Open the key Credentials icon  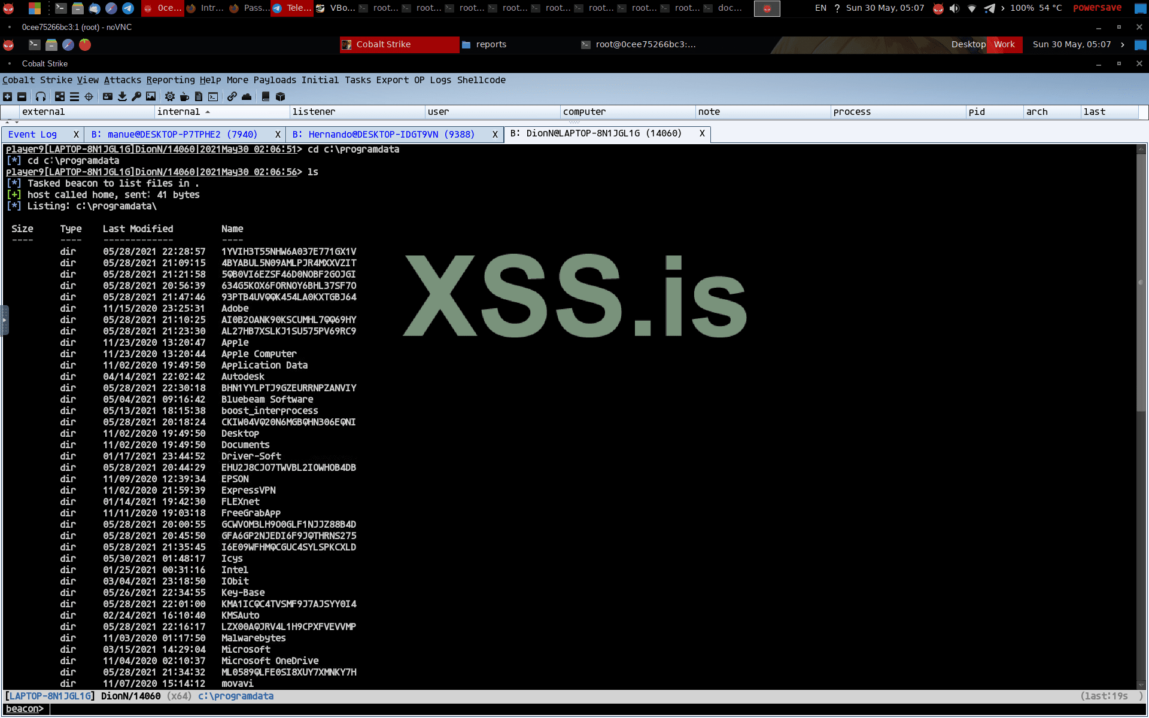136,96
